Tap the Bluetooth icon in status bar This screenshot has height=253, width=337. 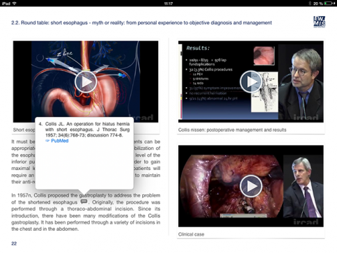(x=310, y=3)
